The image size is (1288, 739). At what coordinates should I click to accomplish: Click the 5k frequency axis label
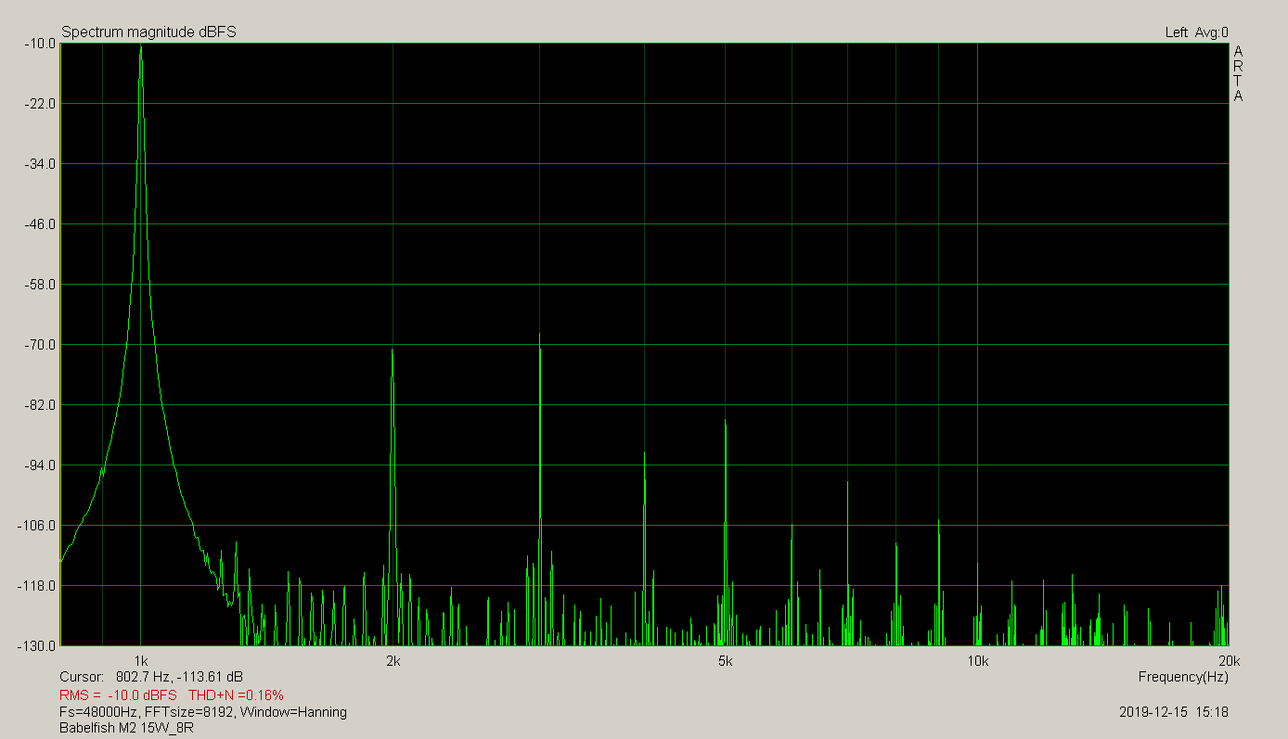726,661
